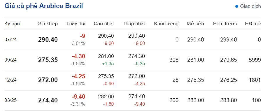This screenshot has width=265, height=112.
Task: Sort by the Hôm trước column header
Action: point(225,24)
